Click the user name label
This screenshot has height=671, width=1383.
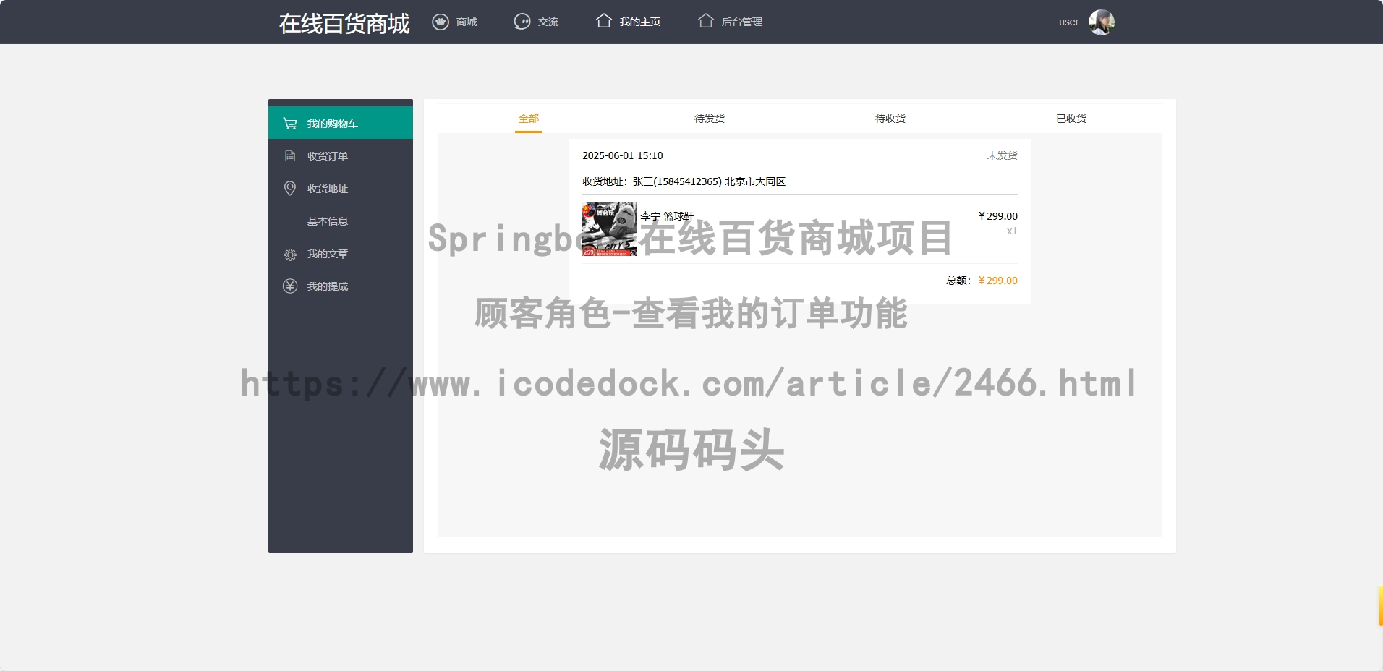click(1068, 22)
